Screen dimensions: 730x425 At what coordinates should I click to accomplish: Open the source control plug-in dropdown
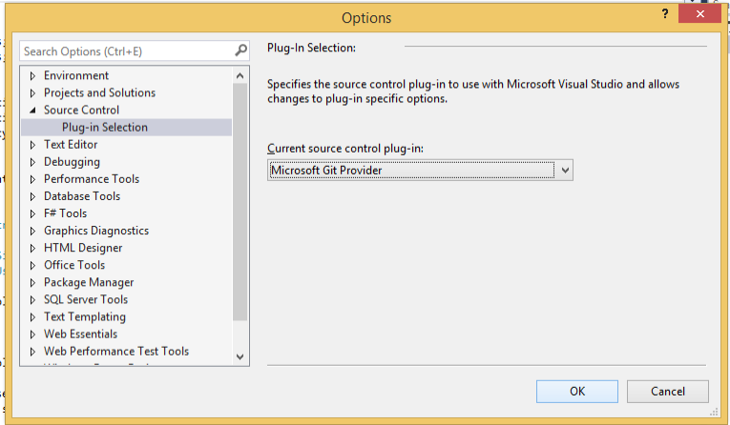click(x=564, y=171)
